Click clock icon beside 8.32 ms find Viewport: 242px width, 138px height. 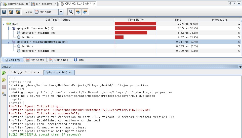19,33
